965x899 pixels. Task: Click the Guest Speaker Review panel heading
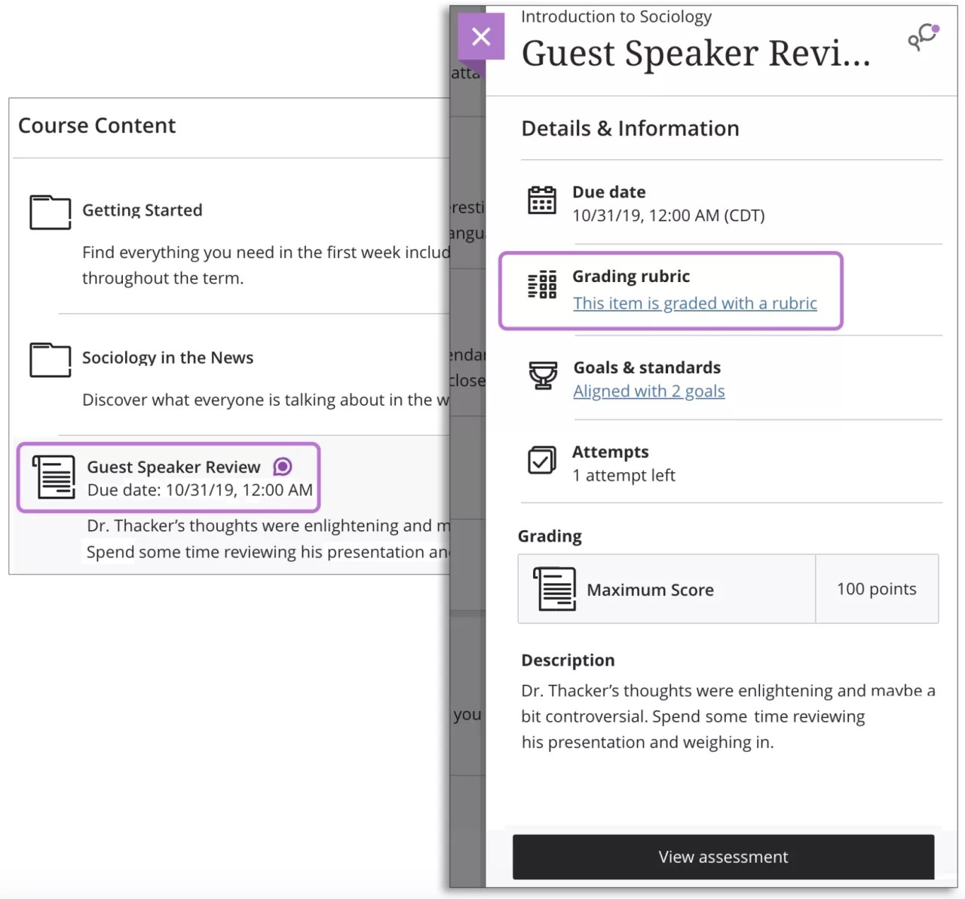(x=695, y=54)
